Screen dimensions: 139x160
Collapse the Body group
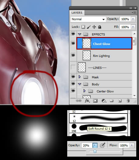pyautogui.click(x=80, y=84)
